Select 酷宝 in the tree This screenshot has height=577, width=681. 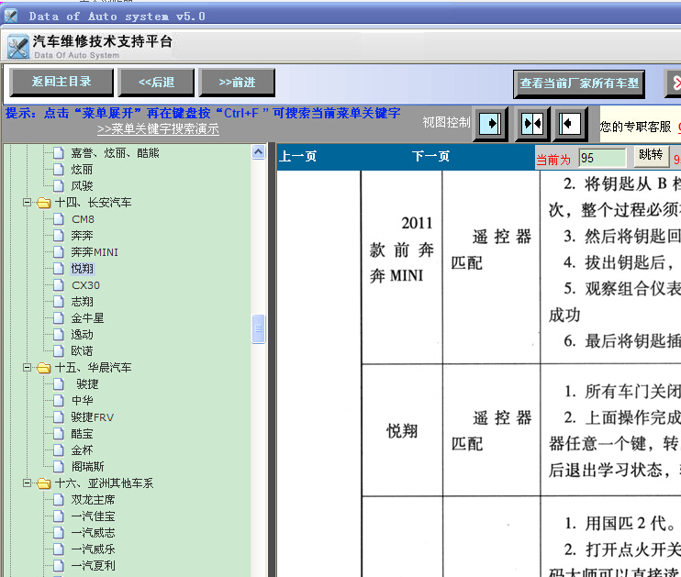(x=82, y=434)
